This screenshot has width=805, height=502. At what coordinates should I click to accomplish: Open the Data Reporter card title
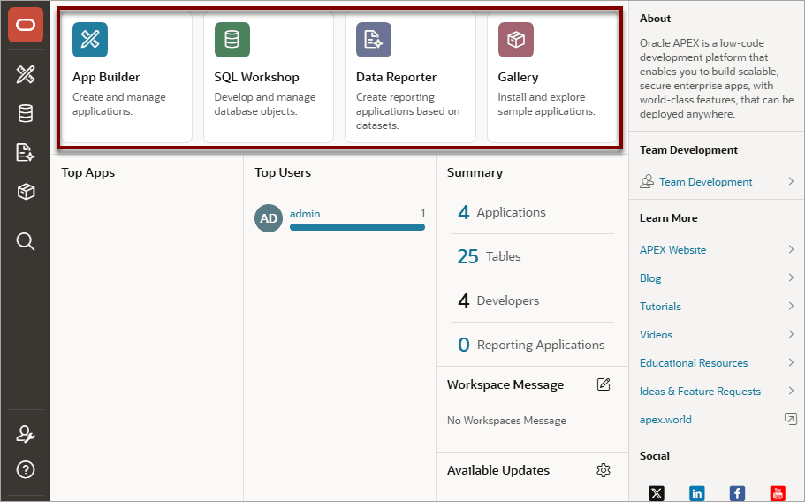click(397, 77)
